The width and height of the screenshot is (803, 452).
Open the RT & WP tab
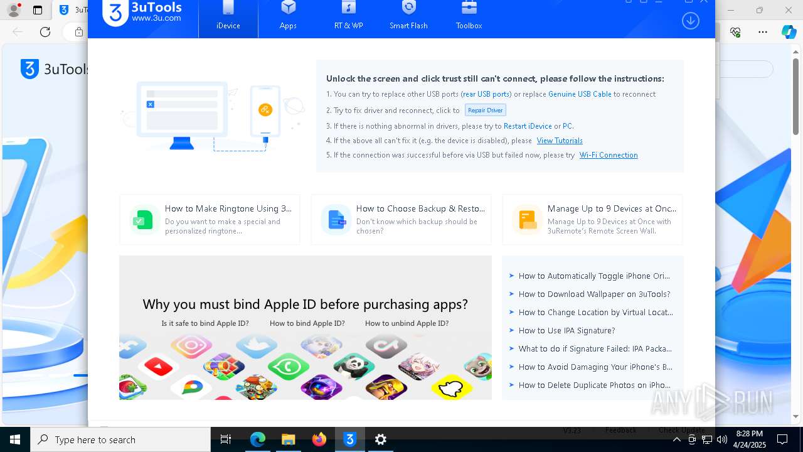348,18
